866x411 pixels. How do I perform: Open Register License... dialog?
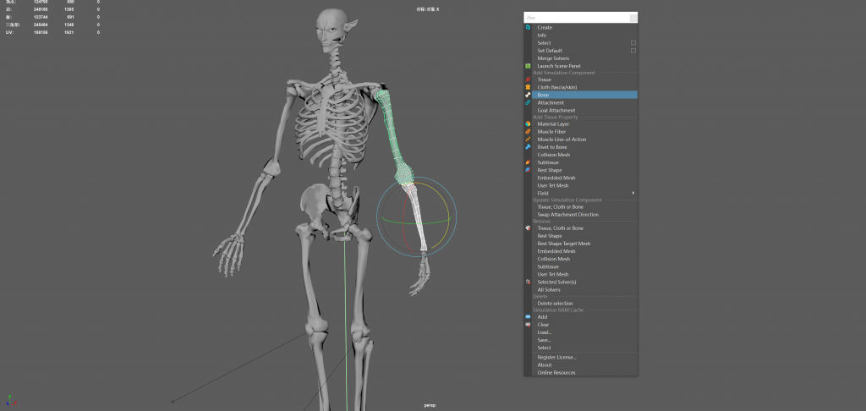click(556, 357)
